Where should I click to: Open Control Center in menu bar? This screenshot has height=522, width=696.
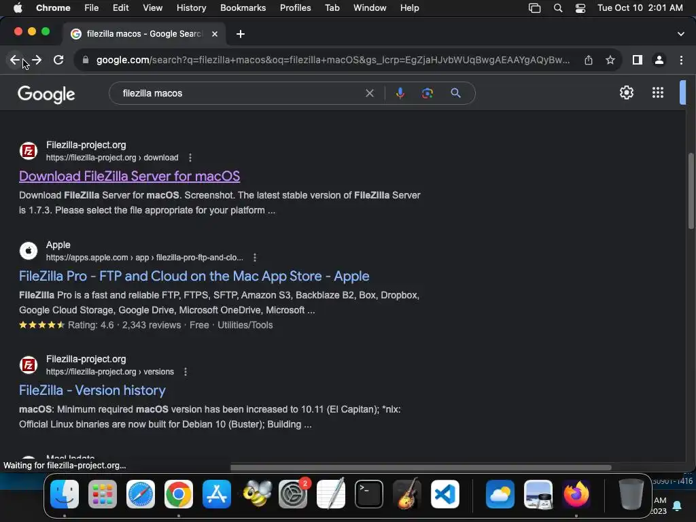tap(580, 8)
